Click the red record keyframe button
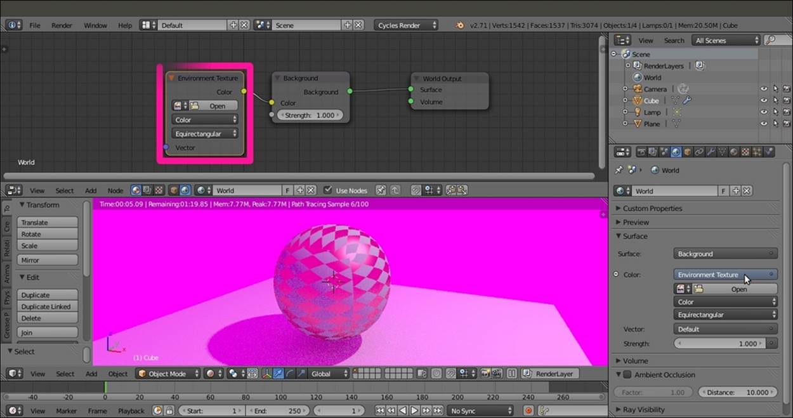793x418 pixels. (528, 410)
